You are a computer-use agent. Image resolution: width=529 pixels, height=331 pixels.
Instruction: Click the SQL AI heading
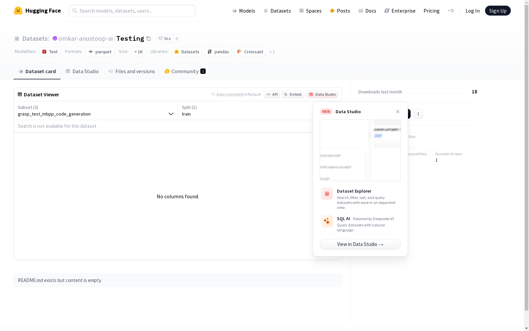[344, 218]
